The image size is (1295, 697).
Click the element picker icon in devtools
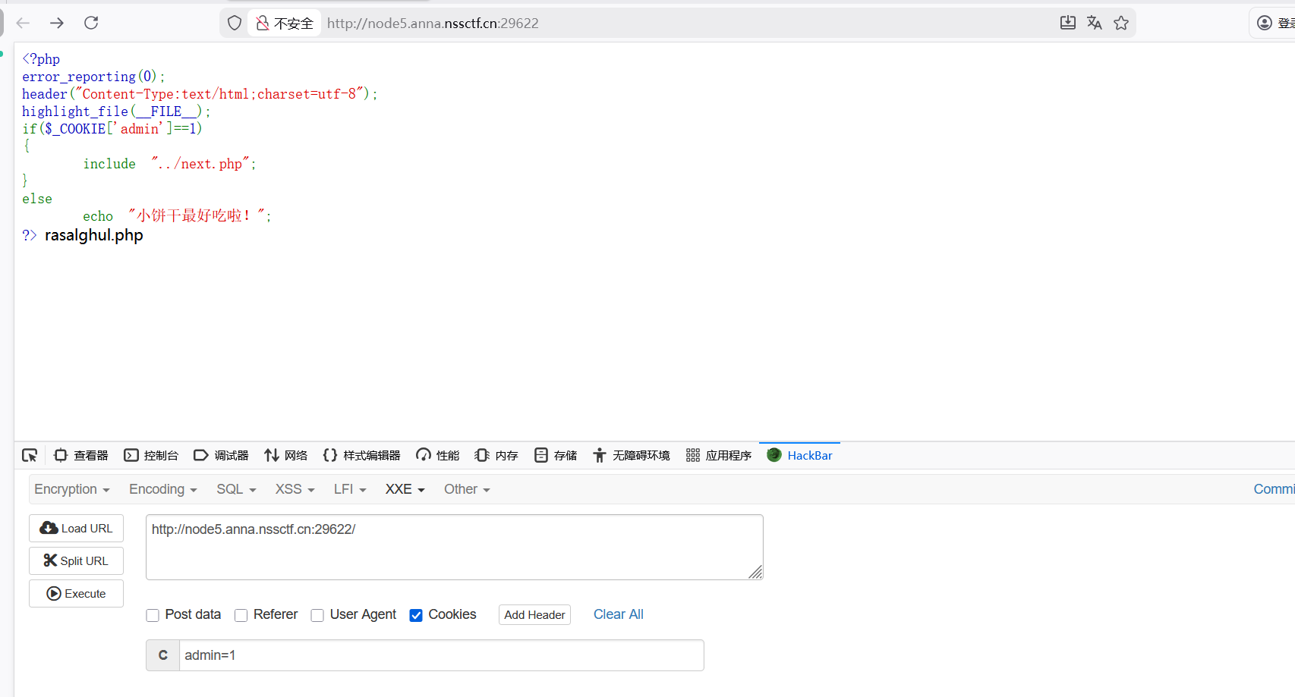click(x=30, y=455)
